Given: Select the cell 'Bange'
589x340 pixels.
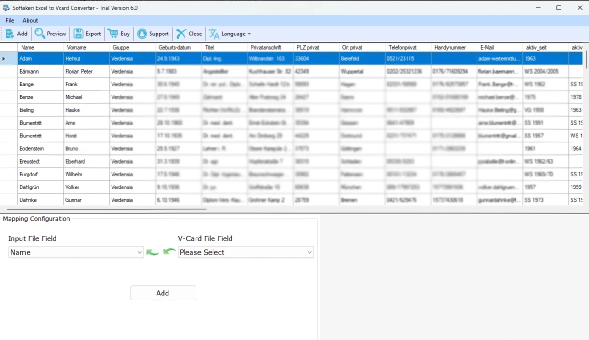Looking at the screenshot, I should [41, 84].
